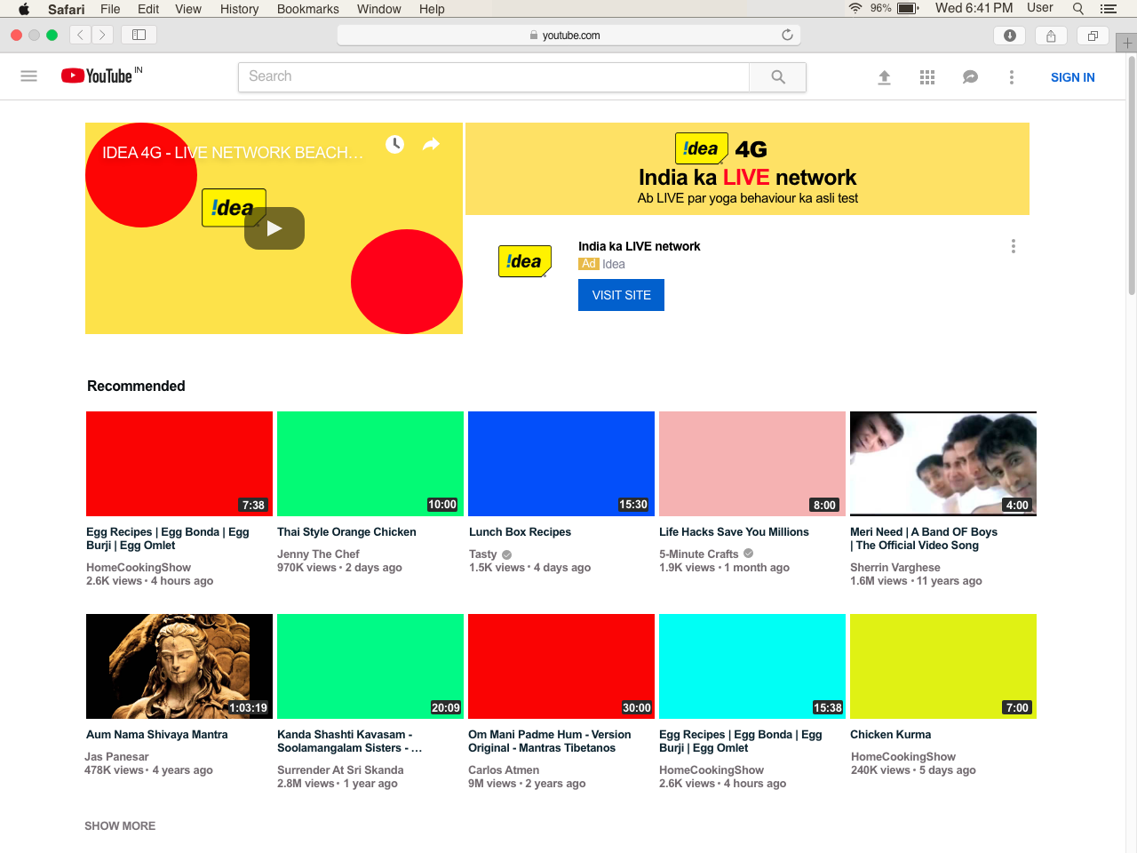Expand recommendations with SHOW MORE
Image resolution: width=1137 pixels, height=853 pixels.
120,825
